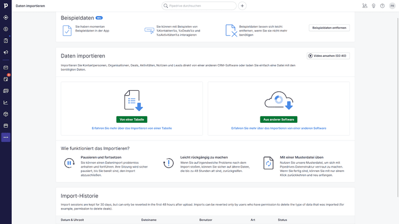Click the cloud download illustration
This screenshot has width=399, height=224.
click(x=279, y=101)
